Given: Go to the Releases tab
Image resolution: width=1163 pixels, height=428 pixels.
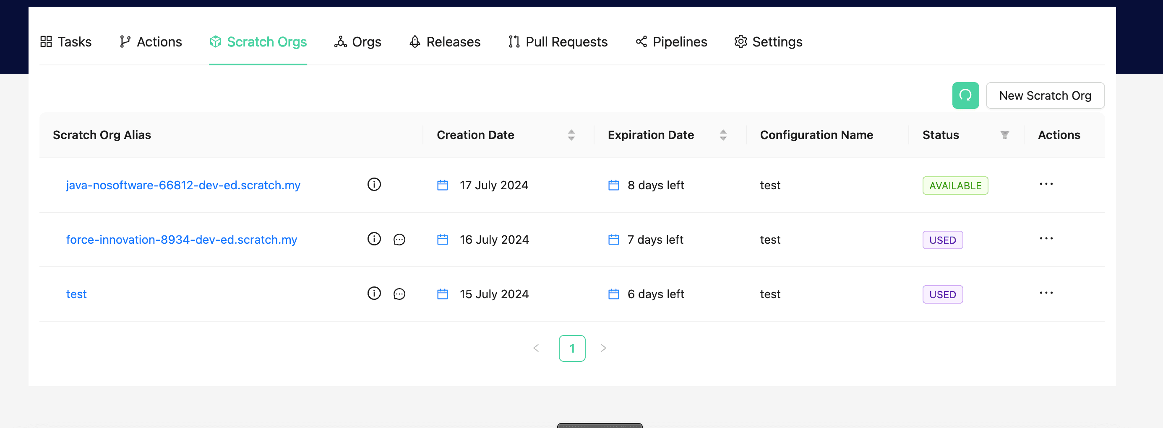Looking at the screenshot, I should coord(445,42).
